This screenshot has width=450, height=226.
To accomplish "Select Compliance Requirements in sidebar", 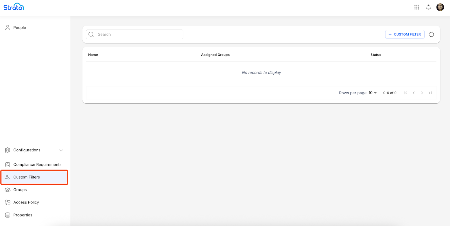I will pyautogui.click(x=37, y=165).
